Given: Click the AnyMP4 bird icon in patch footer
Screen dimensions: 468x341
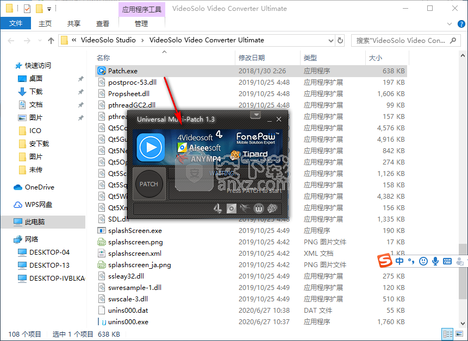Looking at the screenshot, I should click(245, 209).
